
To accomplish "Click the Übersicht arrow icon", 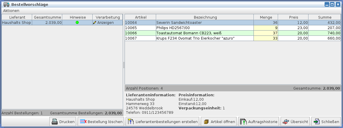I will [286, 122].
